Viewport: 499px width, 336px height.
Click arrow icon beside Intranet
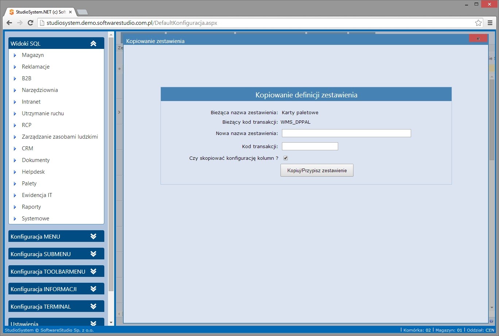coord(15,102)
